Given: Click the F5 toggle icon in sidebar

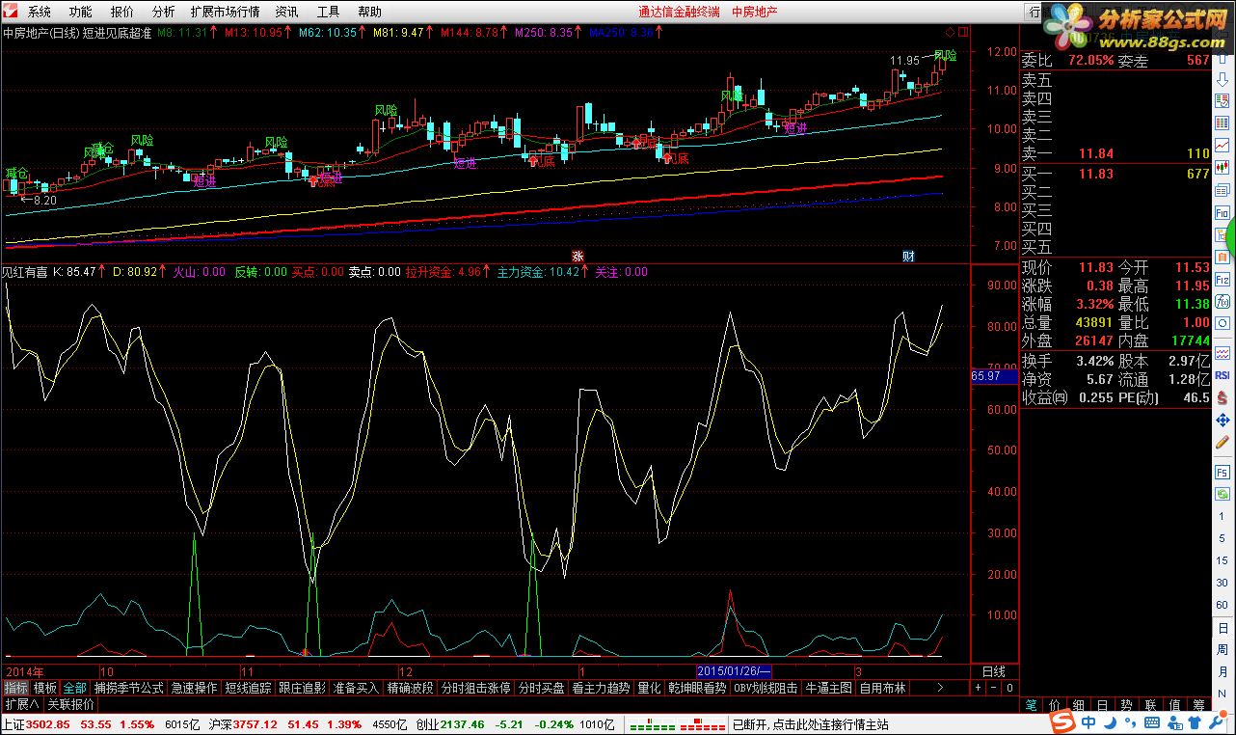Looking at the screenshot, I should tap(1222, 473).
